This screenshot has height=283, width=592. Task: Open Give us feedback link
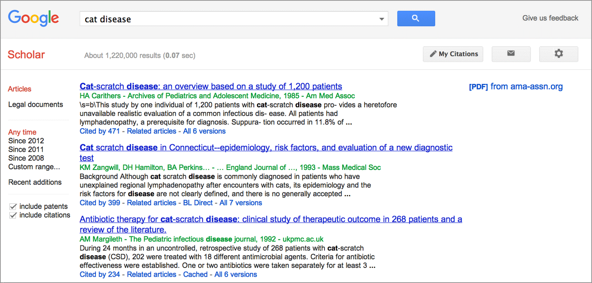[550, 18]
